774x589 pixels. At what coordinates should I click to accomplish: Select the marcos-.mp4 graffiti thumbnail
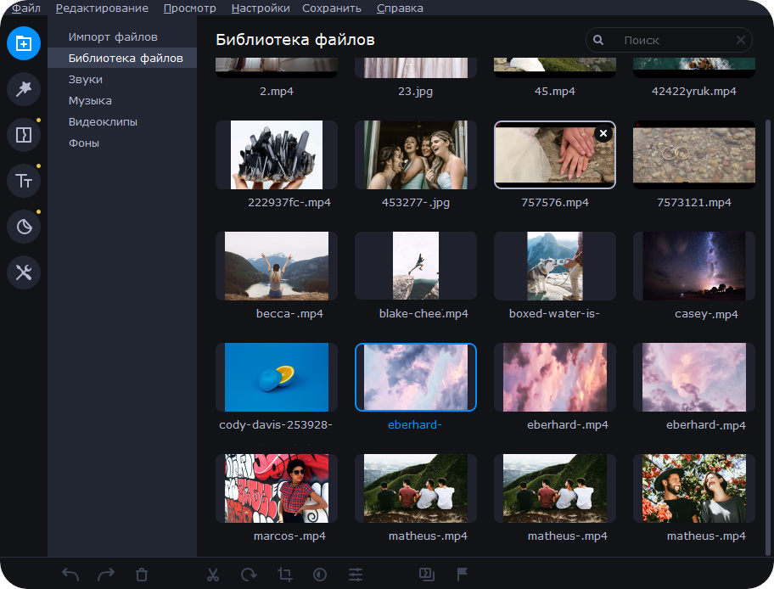277,488
